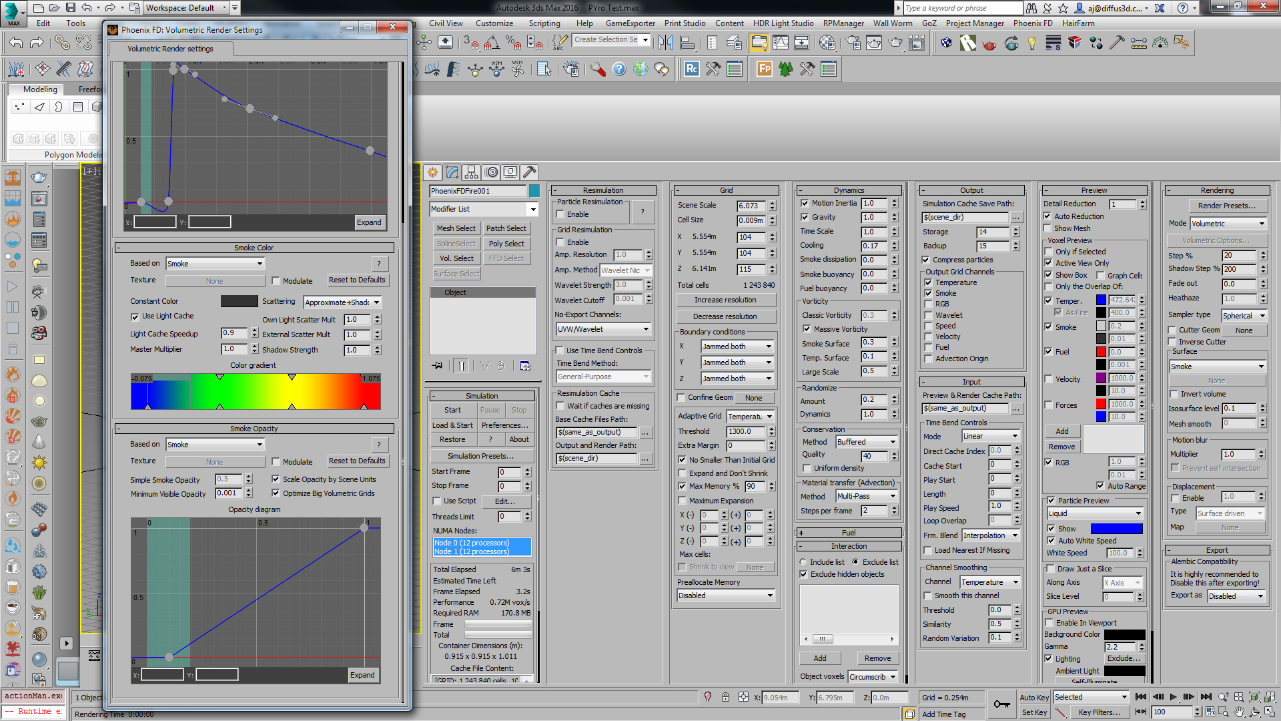
Task: Click the Constant Color dark swatch
Action: (239, 301)
